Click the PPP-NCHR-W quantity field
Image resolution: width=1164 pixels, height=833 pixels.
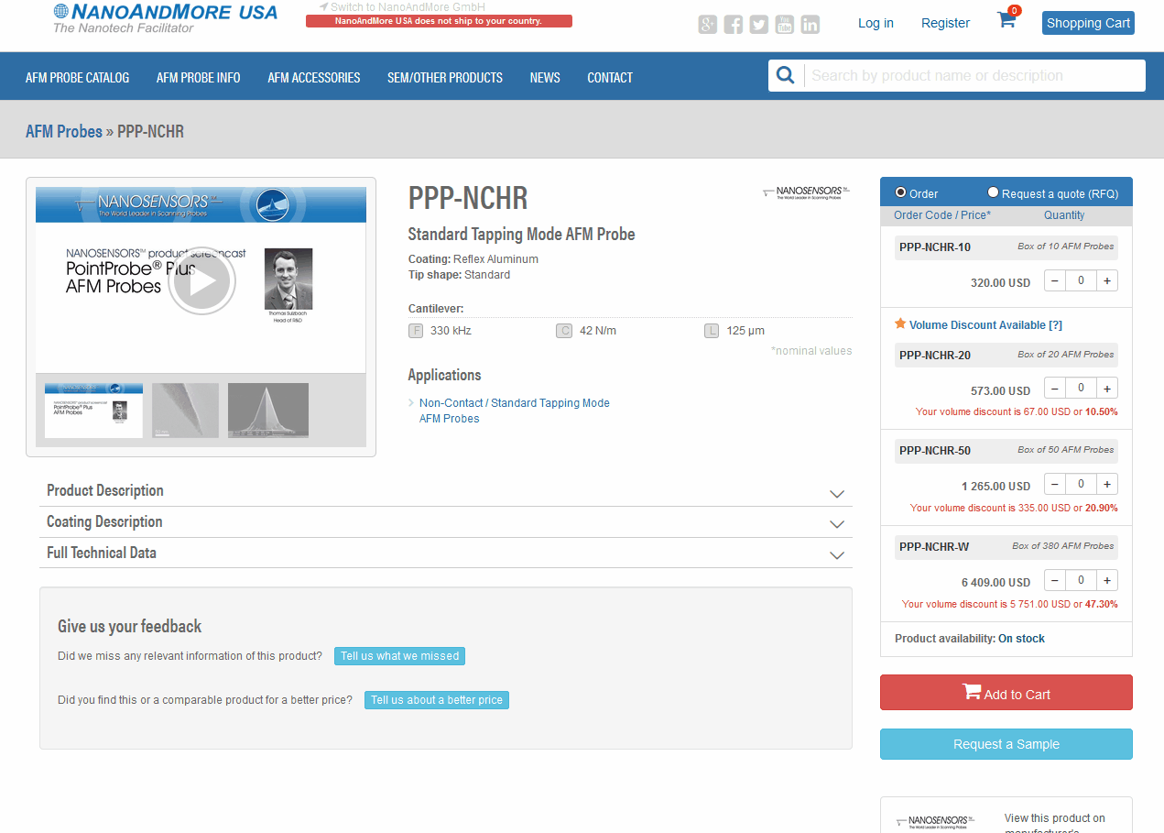[x=1081, y=580]
